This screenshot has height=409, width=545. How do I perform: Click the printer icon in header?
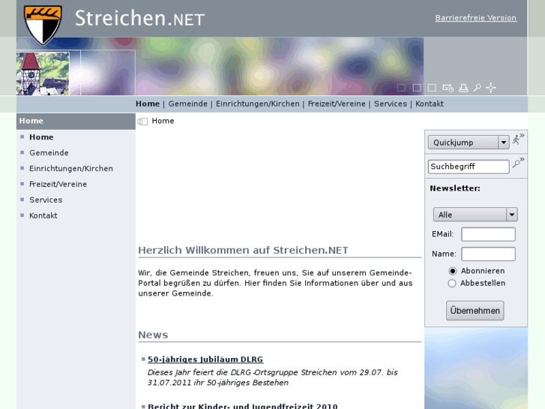[463, 88]
